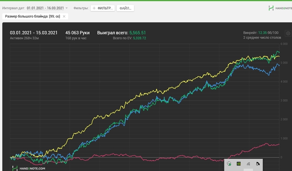292x171 pixels.
Task: Open Windows Security tray icon
Action: (x=229, y=164)
